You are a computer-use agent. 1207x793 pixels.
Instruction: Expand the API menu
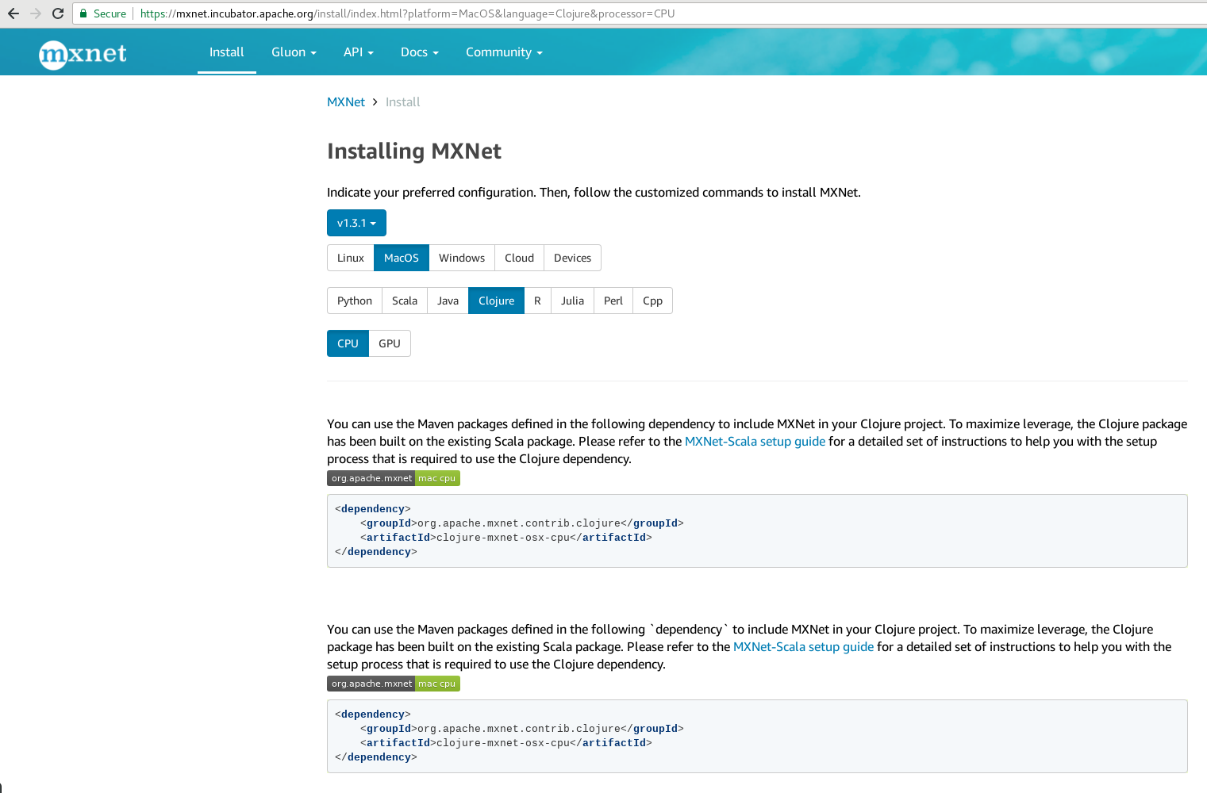point(358,52)
